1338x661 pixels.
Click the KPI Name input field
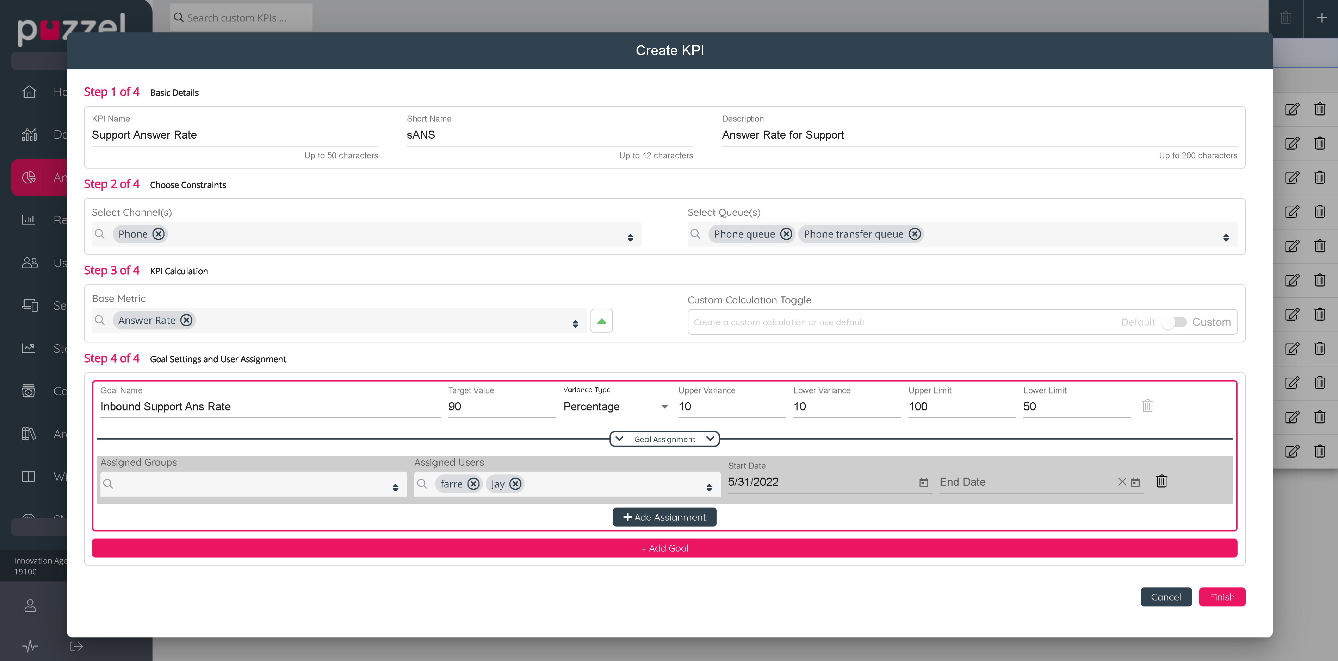(x=234, y=135)
